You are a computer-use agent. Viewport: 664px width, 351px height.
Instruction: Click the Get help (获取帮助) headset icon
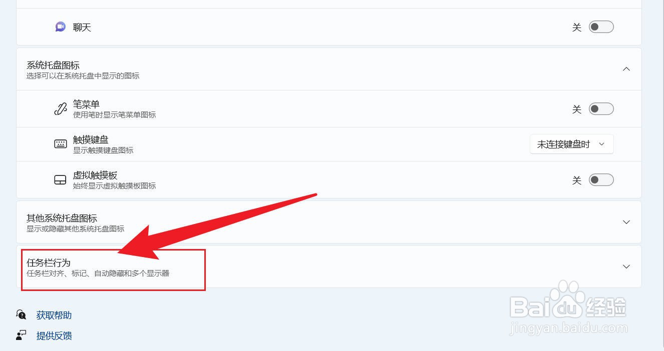click(21, 314)
